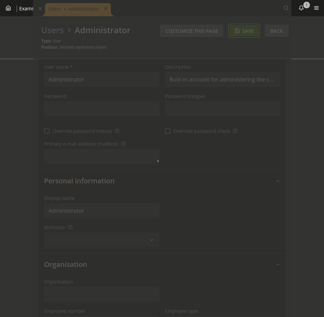Click help icon next to Primary e-mail address
The height and width of the screenshot is (317, 324).
123,144
